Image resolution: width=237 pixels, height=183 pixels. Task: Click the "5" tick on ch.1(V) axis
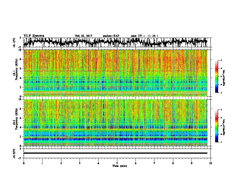point(20,38)
